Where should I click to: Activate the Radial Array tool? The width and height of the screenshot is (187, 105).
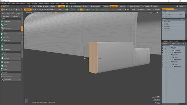click(11, 49)
